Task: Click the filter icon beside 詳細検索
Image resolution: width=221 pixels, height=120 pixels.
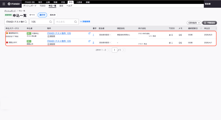Action: 81,22
